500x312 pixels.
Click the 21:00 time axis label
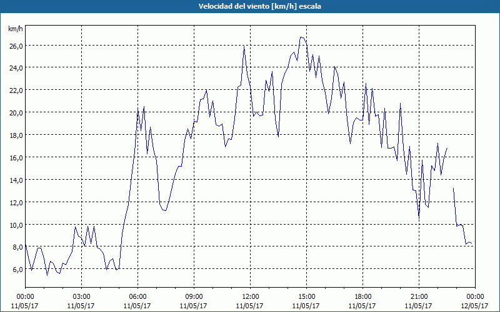coord(419,297)
